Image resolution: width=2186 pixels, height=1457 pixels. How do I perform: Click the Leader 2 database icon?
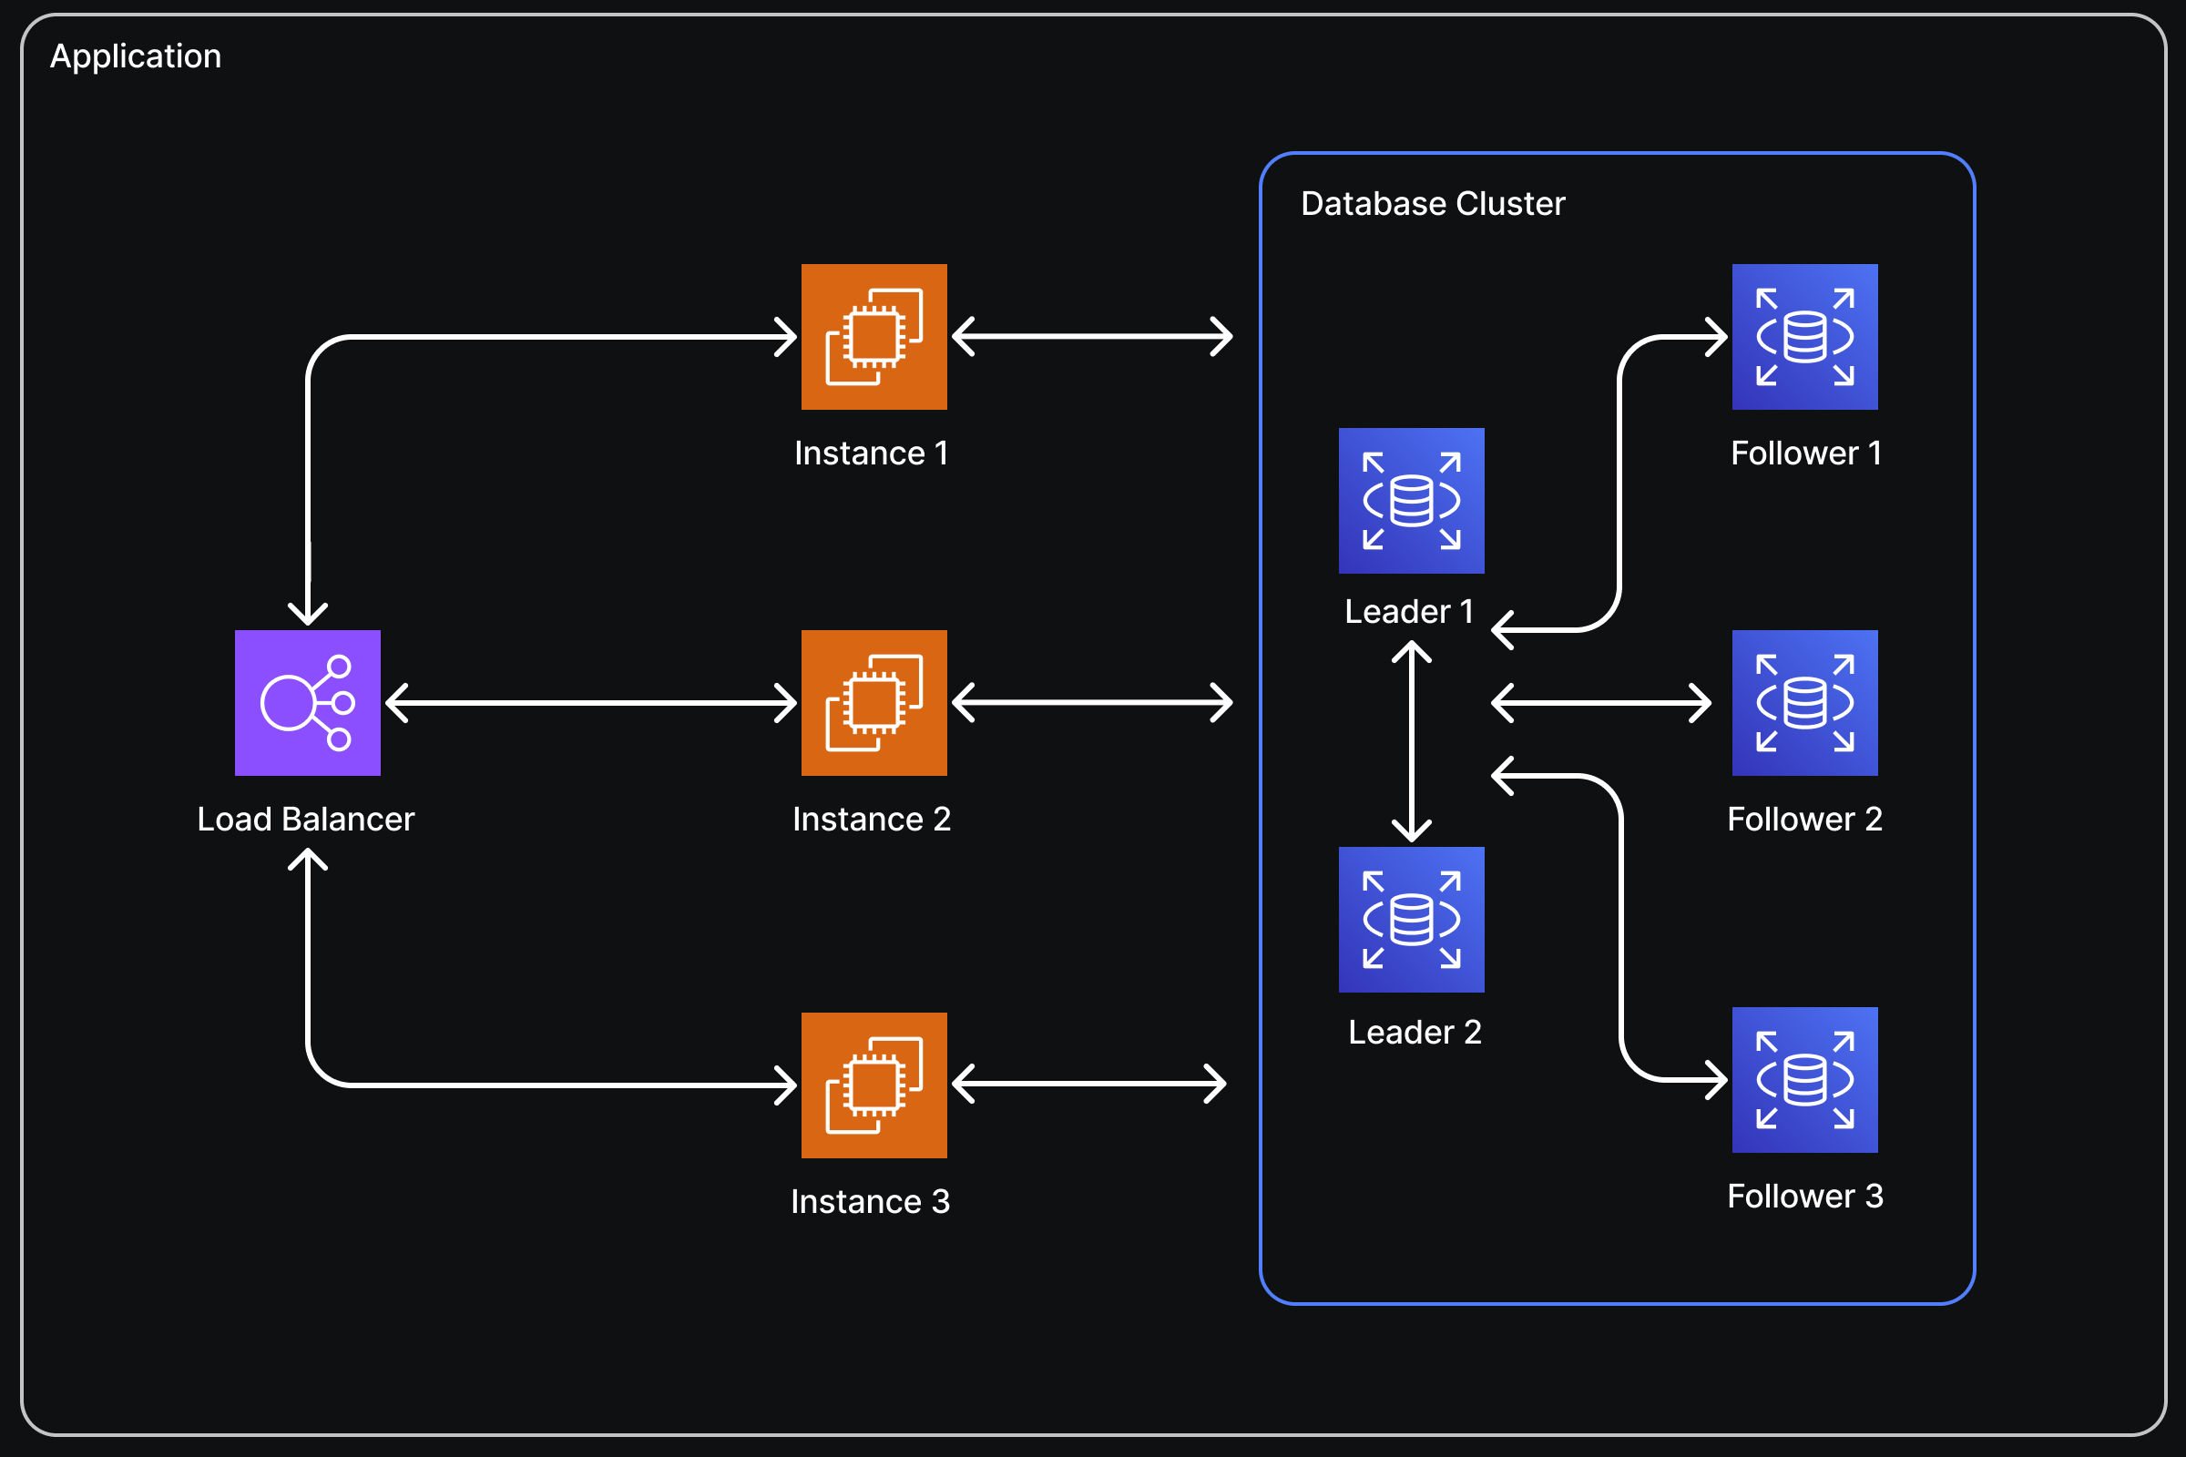pyautogui.click(x=1411, y=919)
